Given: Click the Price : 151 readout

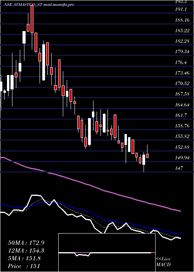Looking at the screenshot, I should tap(24, 266).
